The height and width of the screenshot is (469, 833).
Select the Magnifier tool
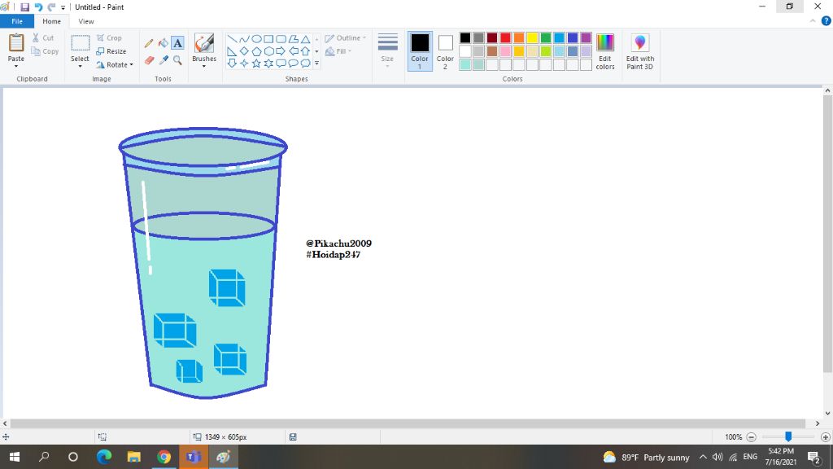pos(177,60)
